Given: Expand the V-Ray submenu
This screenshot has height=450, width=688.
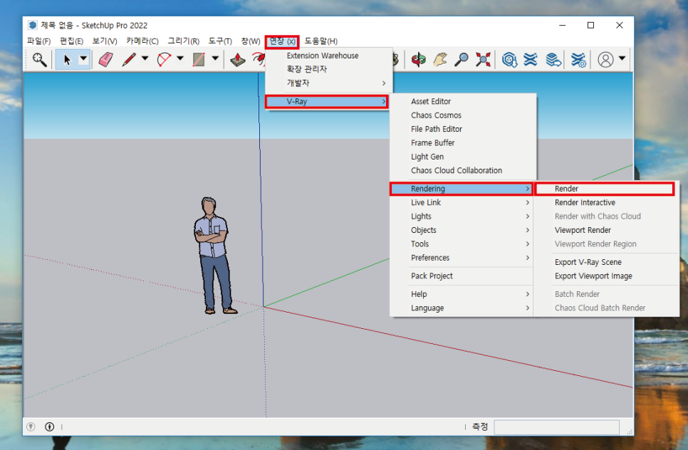Looking at the screenshot, I should click(327, 102).
